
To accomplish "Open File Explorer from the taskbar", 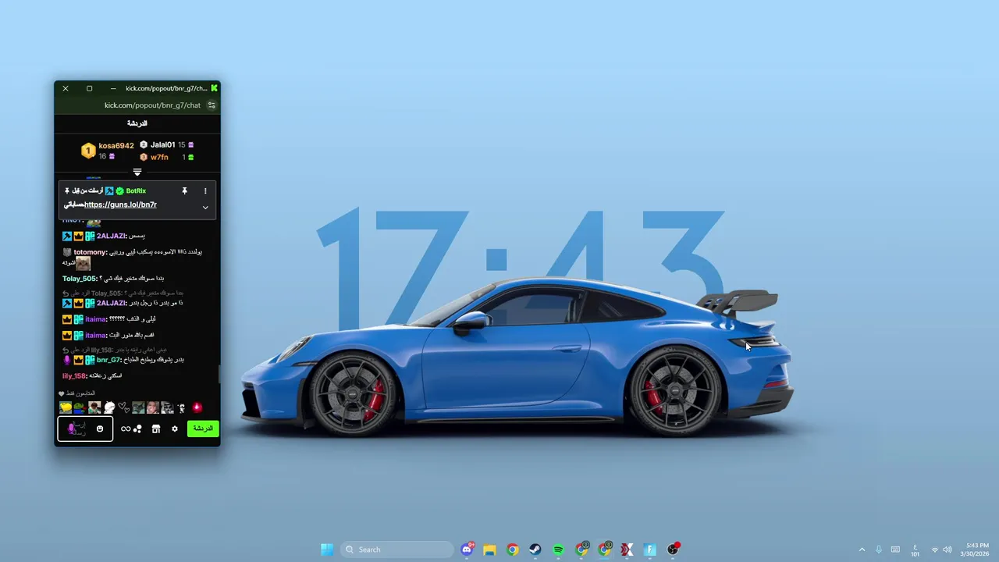I will click(489, 550).
